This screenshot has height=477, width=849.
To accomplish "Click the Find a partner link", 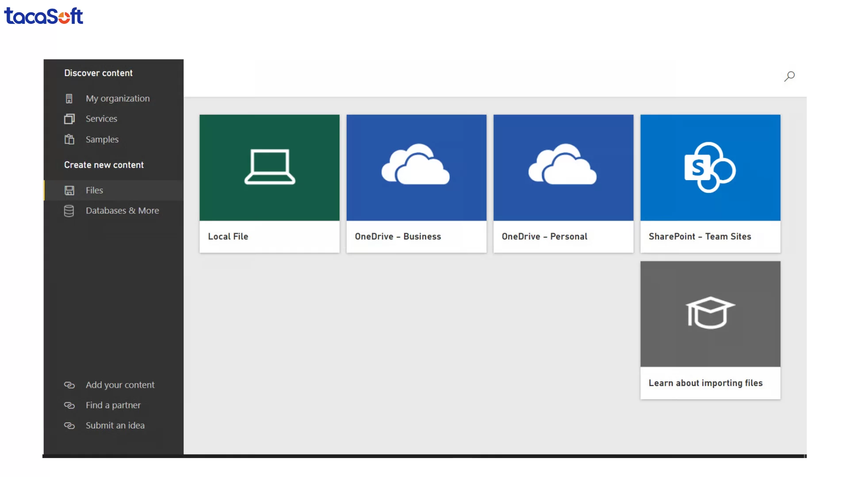I will 113,405.
